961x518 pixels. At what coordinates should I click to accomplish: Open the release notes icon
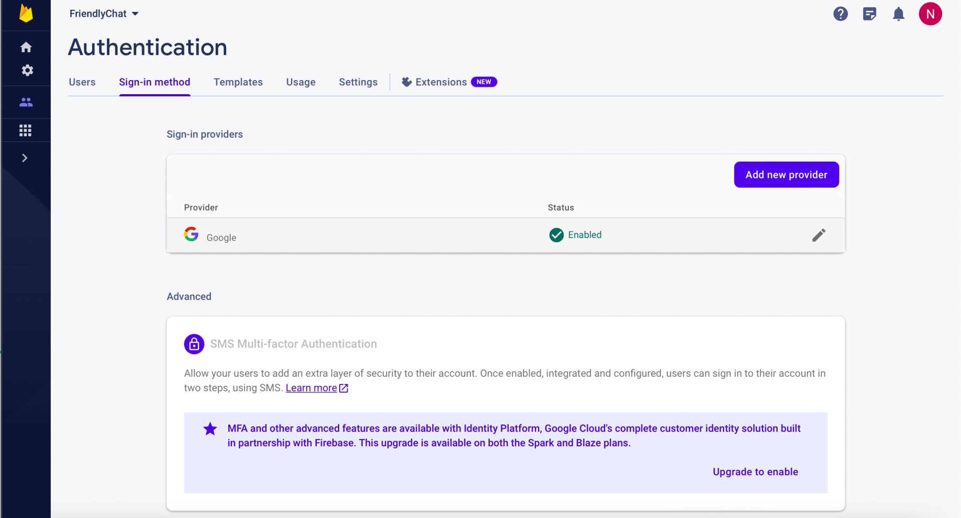coord(869,14)
